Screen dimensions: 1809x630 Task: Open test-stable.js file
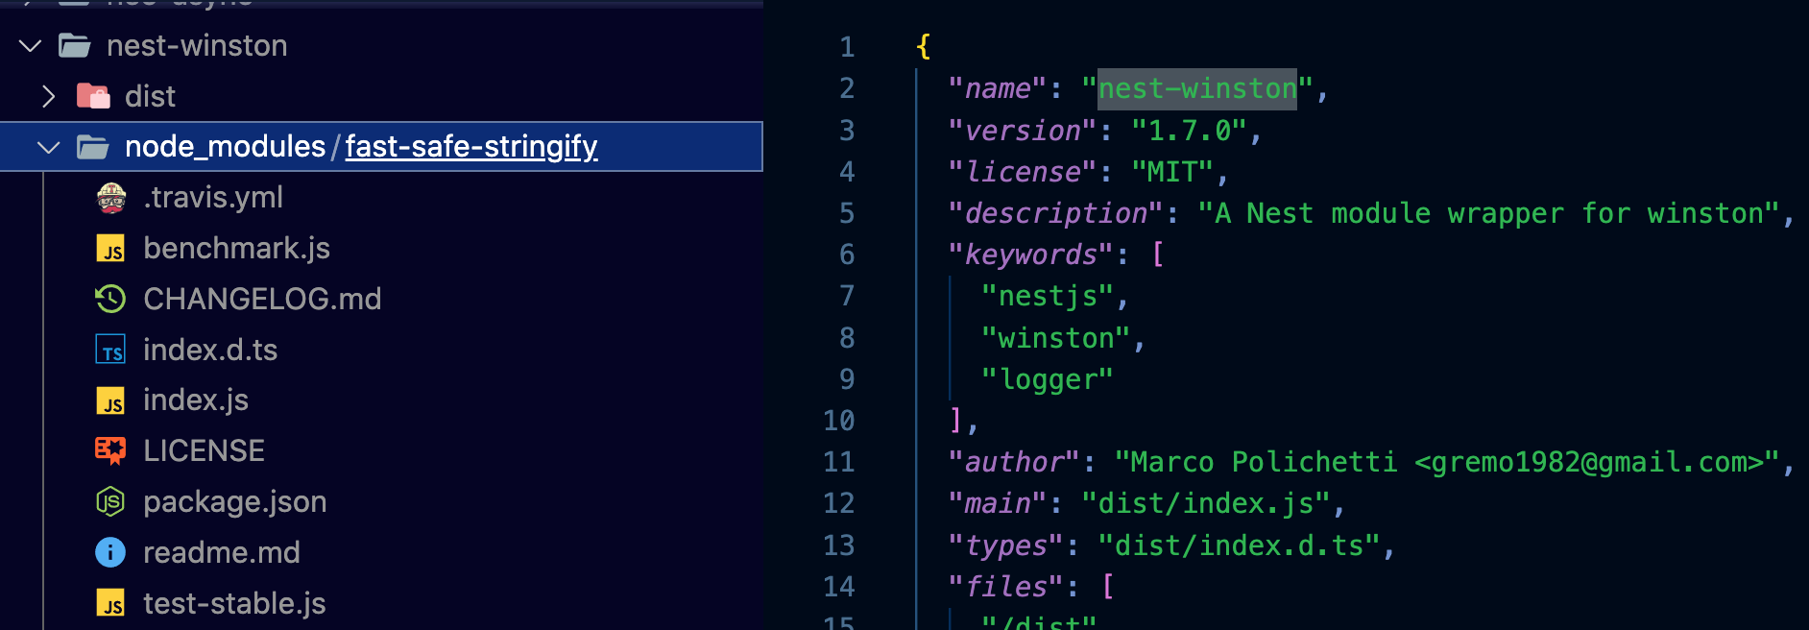click(x=234, y=603)
